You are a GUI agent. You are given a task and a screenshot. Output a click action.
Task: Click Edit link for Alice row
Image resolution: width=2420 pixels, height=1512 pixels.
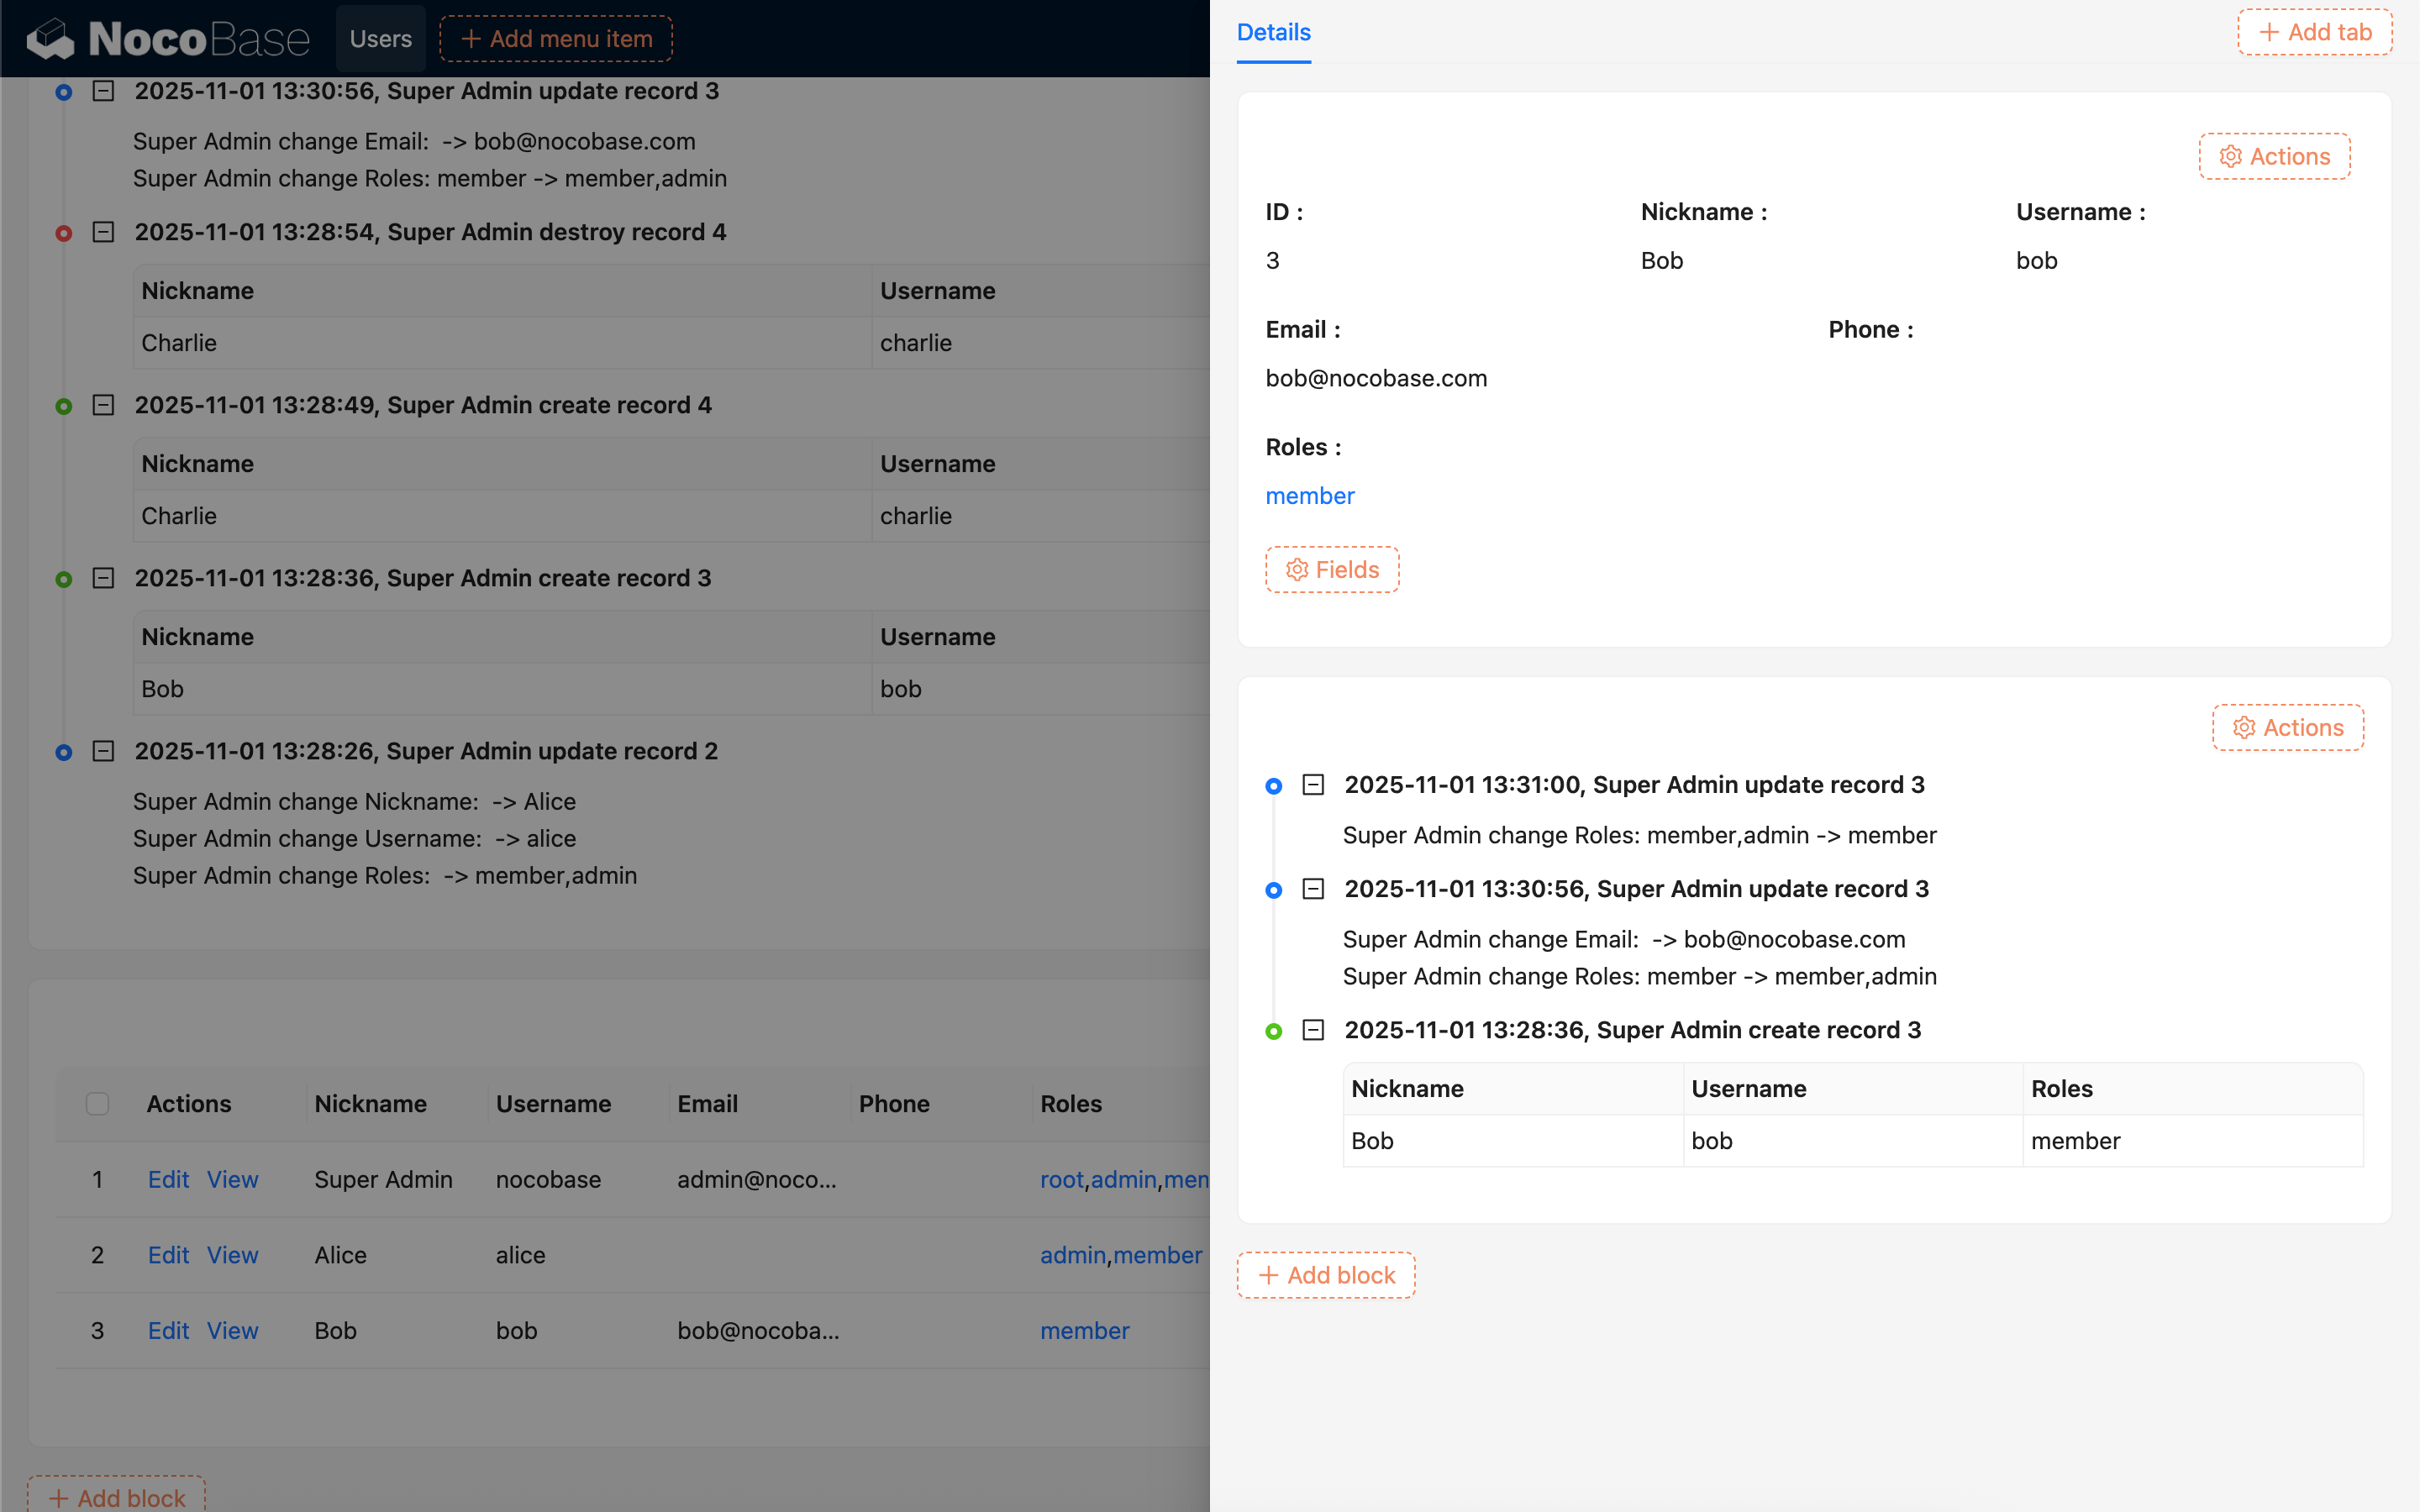pyautogui.click(x=168, y=1255)
